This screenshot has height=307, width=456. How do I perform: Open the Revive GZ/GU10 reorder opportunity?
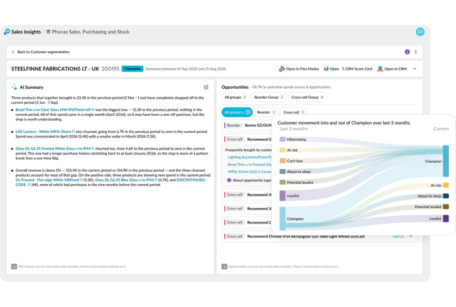(x=247, y=125)
